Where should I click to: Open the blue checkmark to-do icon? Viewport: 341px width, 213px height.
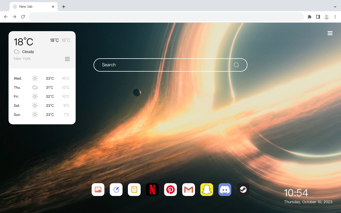[116, 190]
